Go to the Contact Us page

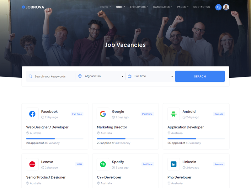tap(201, 7)
